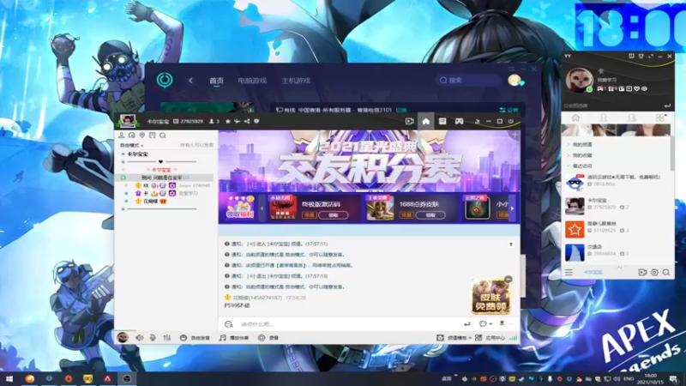This screenshot has width=686, height=386.
Task: Select the 花蝴蝶 user in channel tree
Action: click(x=151, y=202)
